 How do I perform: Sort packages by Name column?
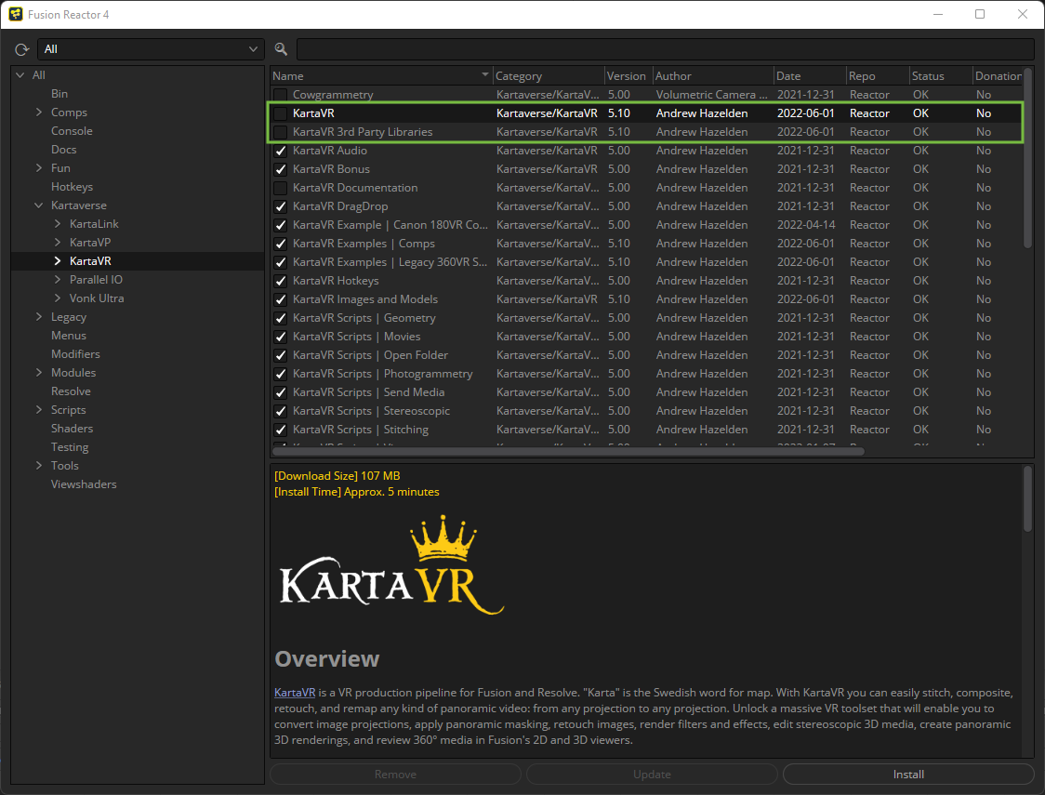click(381, 76)
